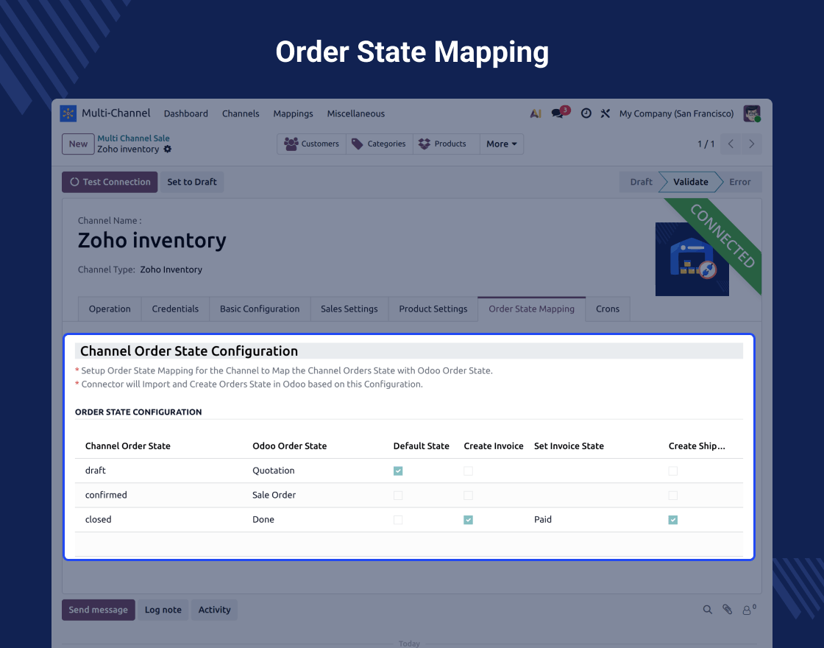Click the Zoho inventory channel name field
This screenshot has width=824, height=648.
tap(152, 240)
